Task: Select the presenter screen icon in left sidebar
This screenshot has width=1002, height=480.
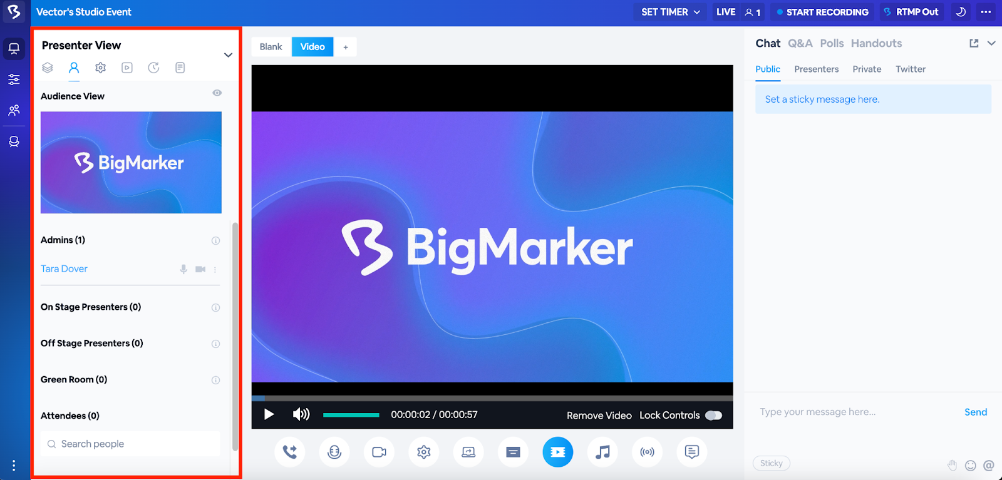Action: point(14,48)
